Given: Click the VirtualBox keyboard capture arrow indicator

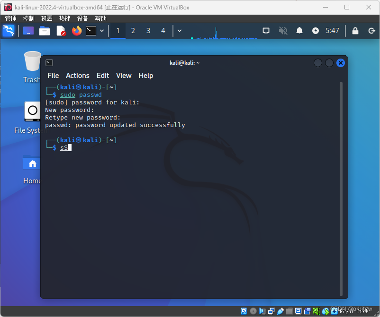Looking at the screenshot, I should click(334, 311).
